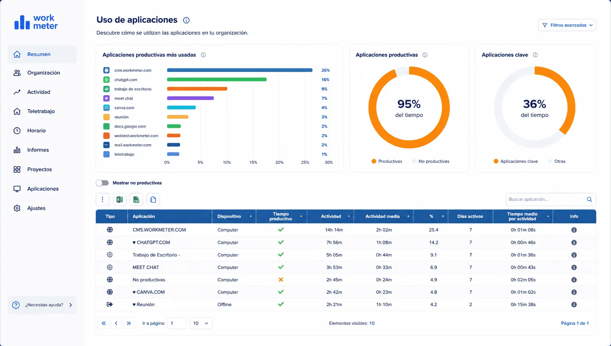Export table to Excel icon
The width and height of the screenshot is (611, 346).
119,200
